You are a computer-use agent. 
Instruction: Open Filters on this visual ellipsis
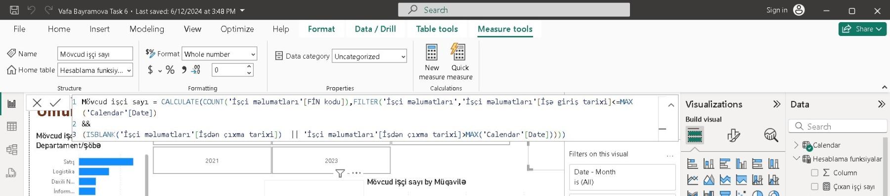(670, 156)
